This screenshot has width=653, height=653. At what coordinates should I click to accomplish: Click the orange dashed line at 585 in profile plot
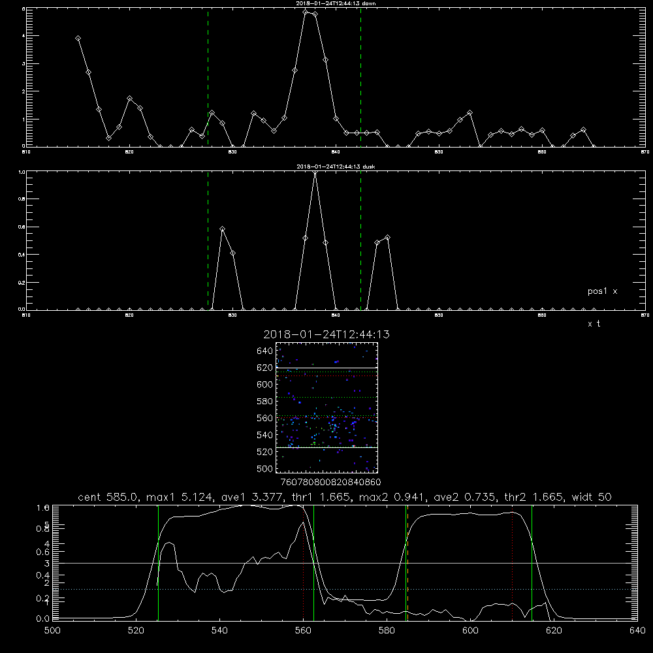point(407,562)
